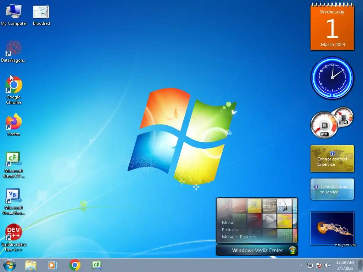
Task: Select the DataWagon desktop shortcut
Action: click(14, 51)
